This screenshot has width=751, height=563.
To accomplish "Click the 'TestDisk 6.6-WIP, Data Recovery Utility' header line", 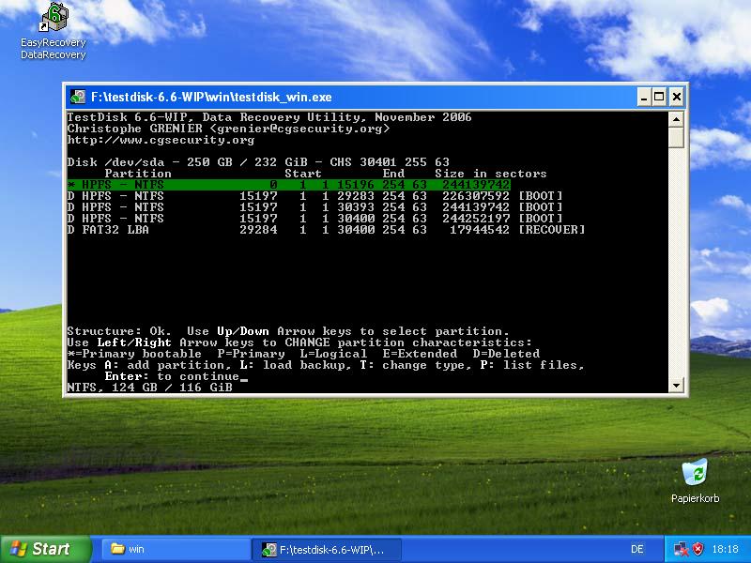I will [269, 117].
